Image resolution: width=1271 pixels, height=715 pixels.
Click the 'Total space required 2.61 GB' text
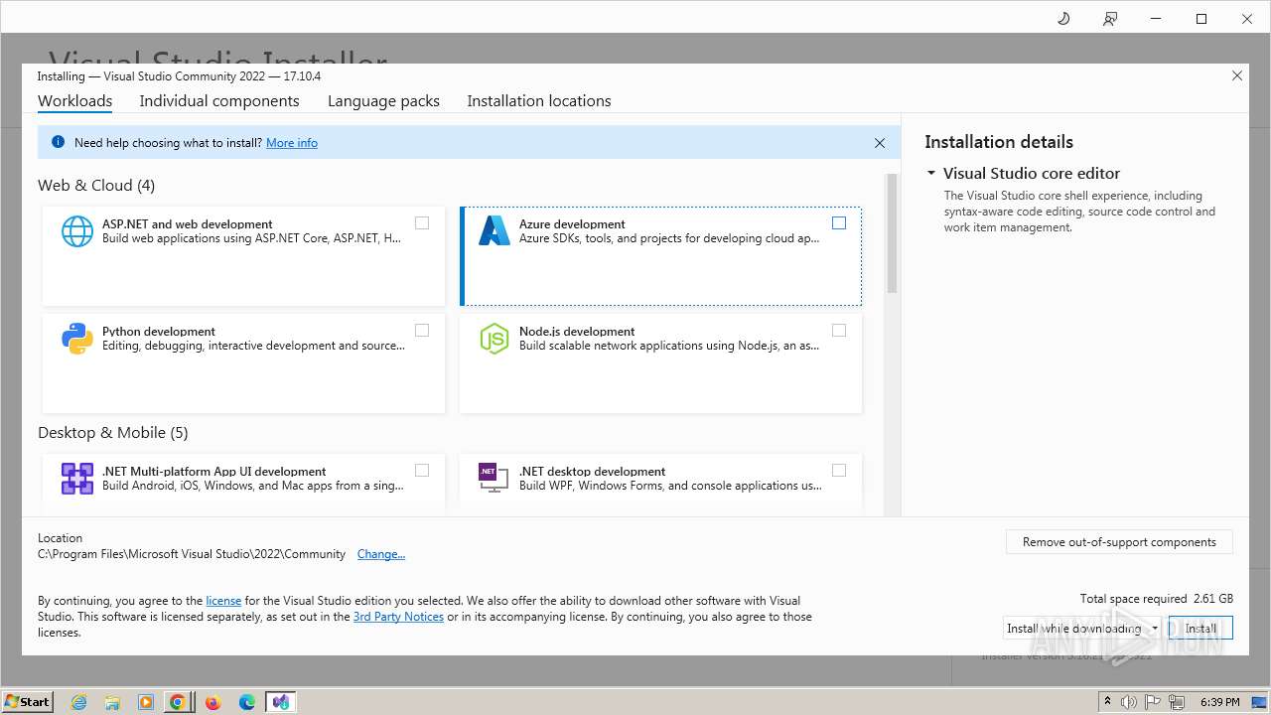[x=1157, y=599]
